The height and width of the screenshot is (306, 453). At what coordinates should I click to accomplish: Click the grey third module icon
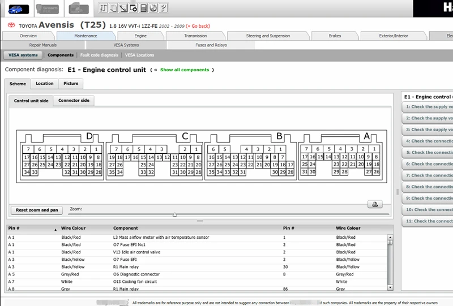coord(78,8)
